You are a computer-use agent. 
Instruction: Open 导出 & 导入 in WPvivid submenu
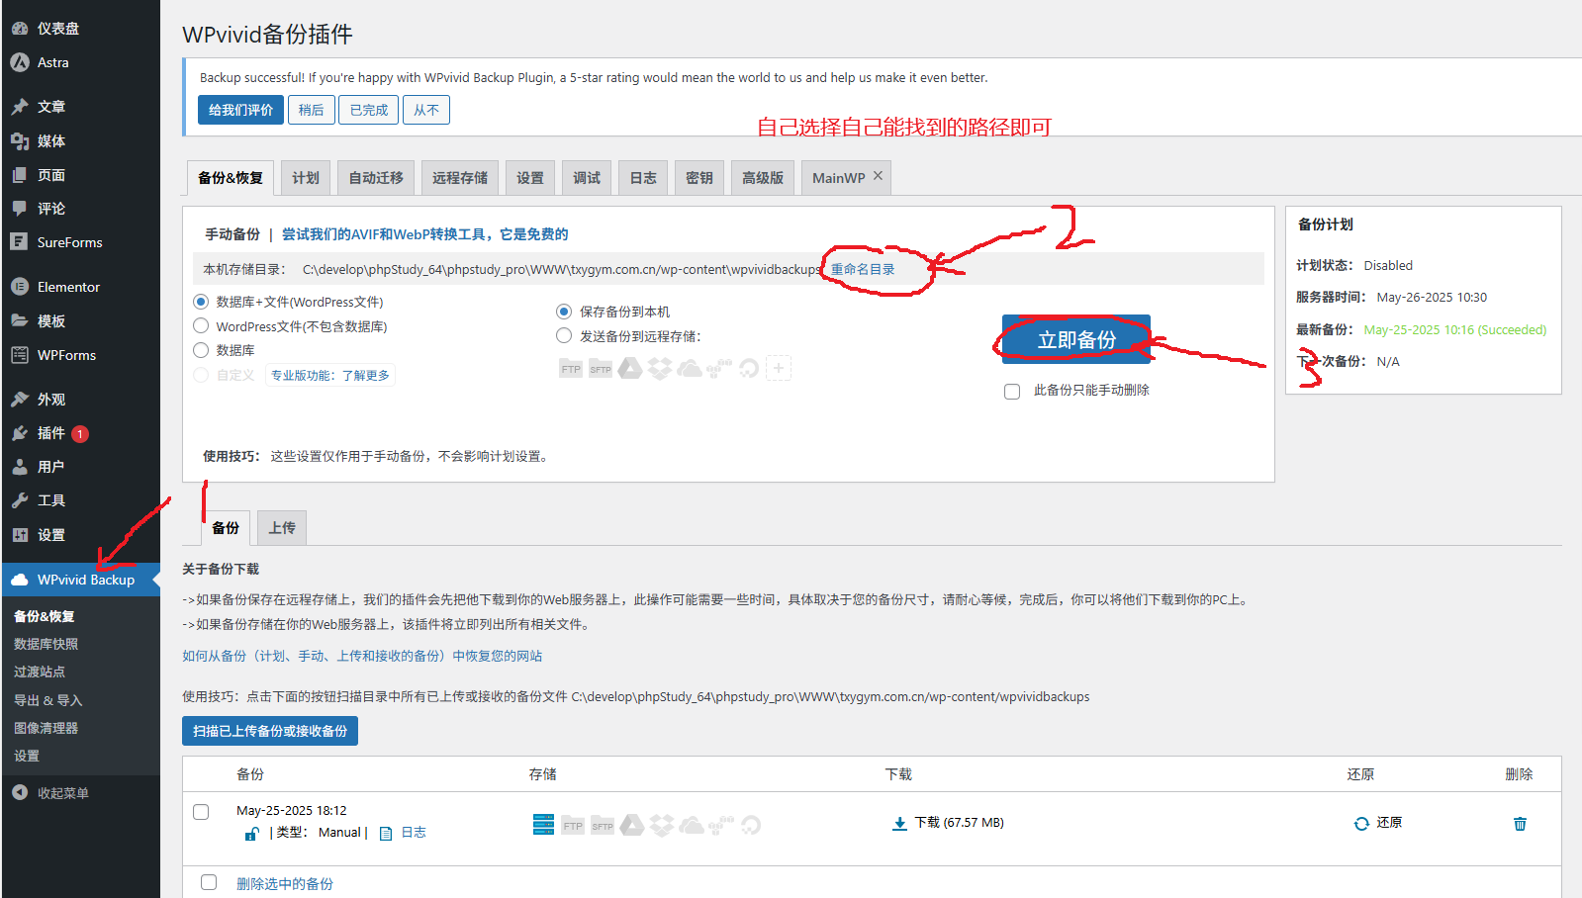pos(48,700)
